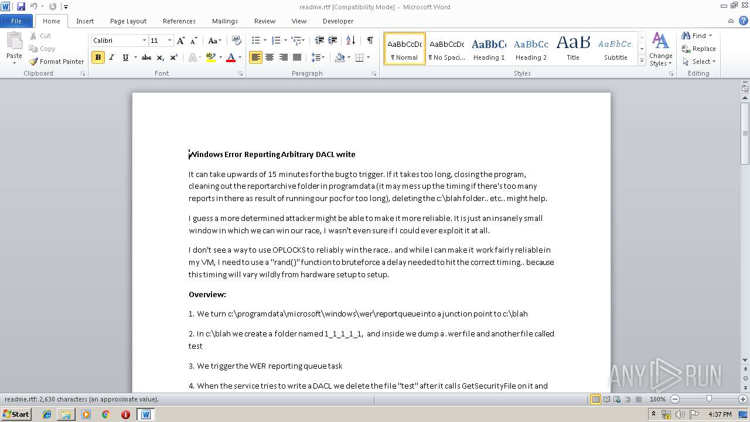The width and height of the screenshot is (750, 422).
Task: Click the 100% zoom level
Action: click(x=658, y=399)
